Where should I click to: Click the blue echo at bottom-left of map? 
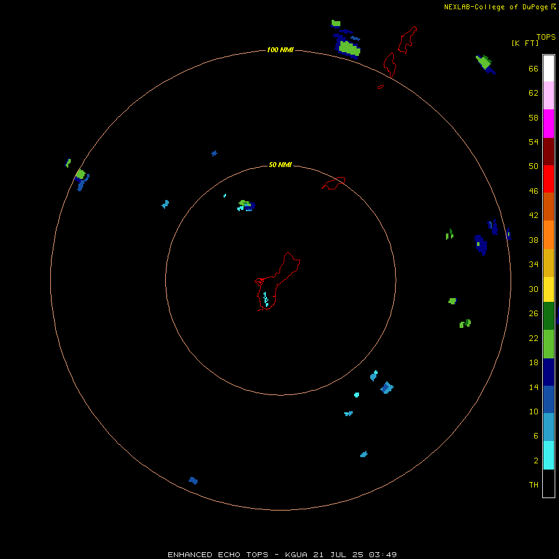193,481
